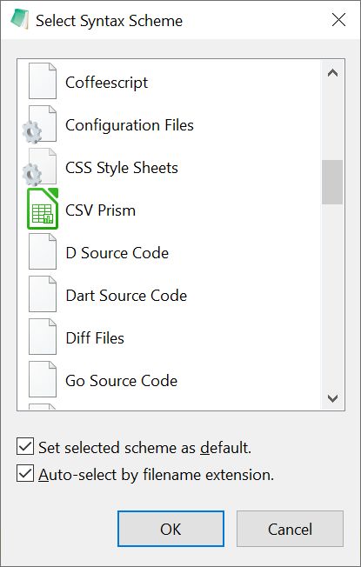
Task: Click the D Source Code file icon
Action: [43, 251]
